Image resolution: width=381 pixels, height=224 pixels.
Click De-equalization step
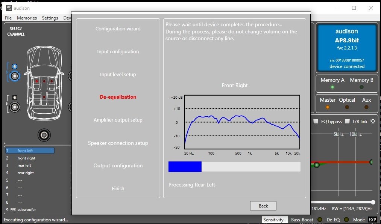[118, 97]
